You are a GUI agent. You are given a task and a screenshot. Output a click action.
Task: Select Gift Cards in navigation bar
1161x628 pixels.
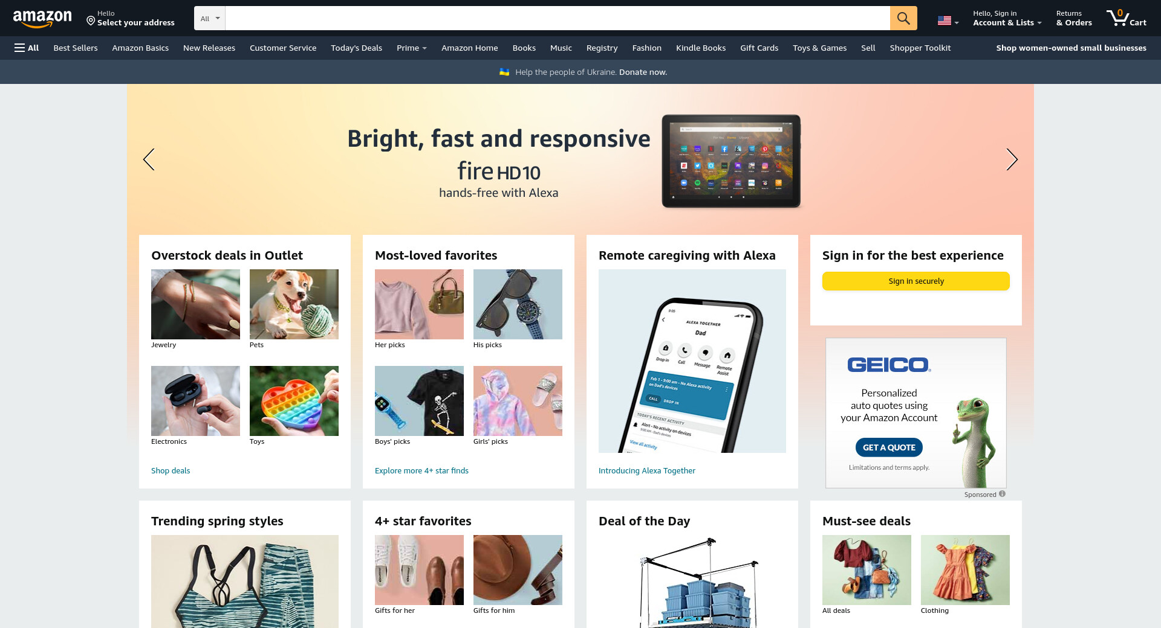[x=759, y=48]
